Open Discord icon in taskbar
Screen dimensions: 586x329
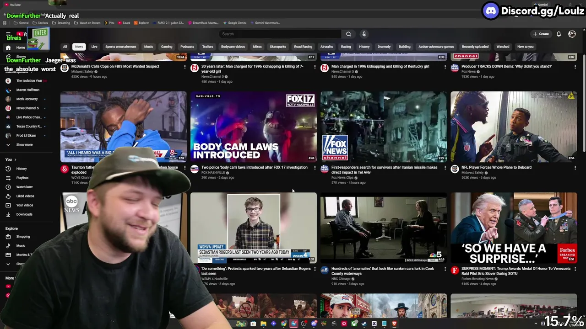pos(314,324)
